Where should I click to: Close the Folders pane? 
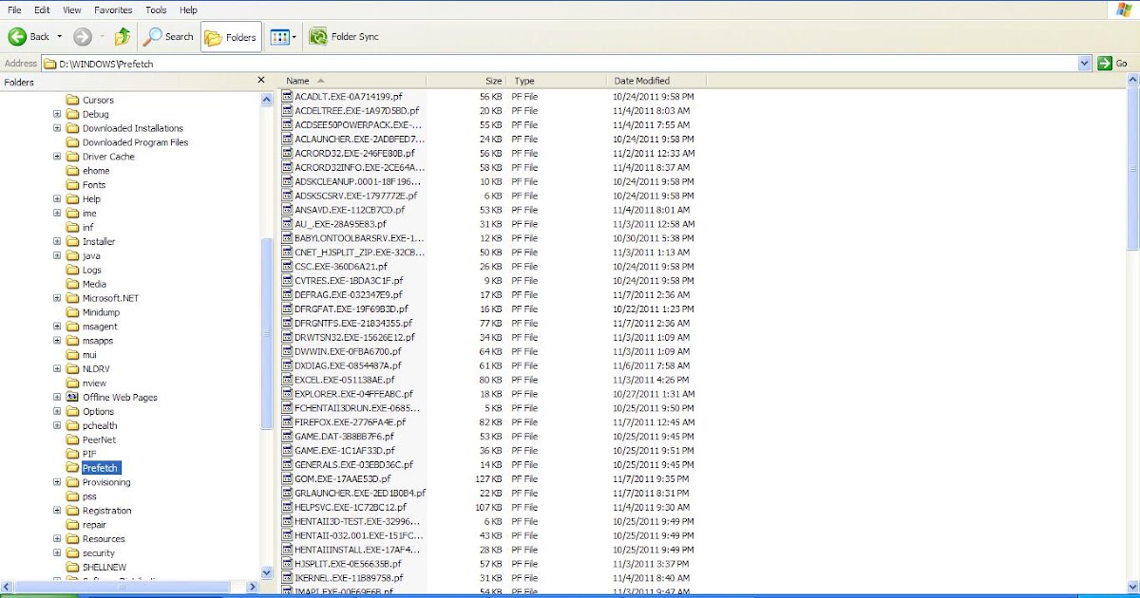[261, 82]
